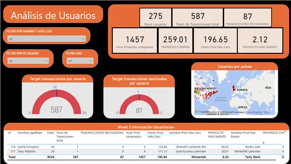The width and height of the screenshot is (291, 164).
Task: Click the sort arrow under Promedio column
Action: [264, 143]
